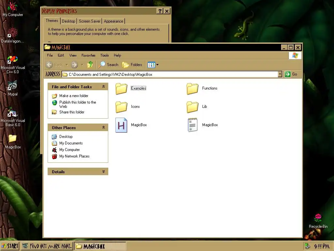
Task: Open the Favorites menu
Action: (x=88, y=55)
